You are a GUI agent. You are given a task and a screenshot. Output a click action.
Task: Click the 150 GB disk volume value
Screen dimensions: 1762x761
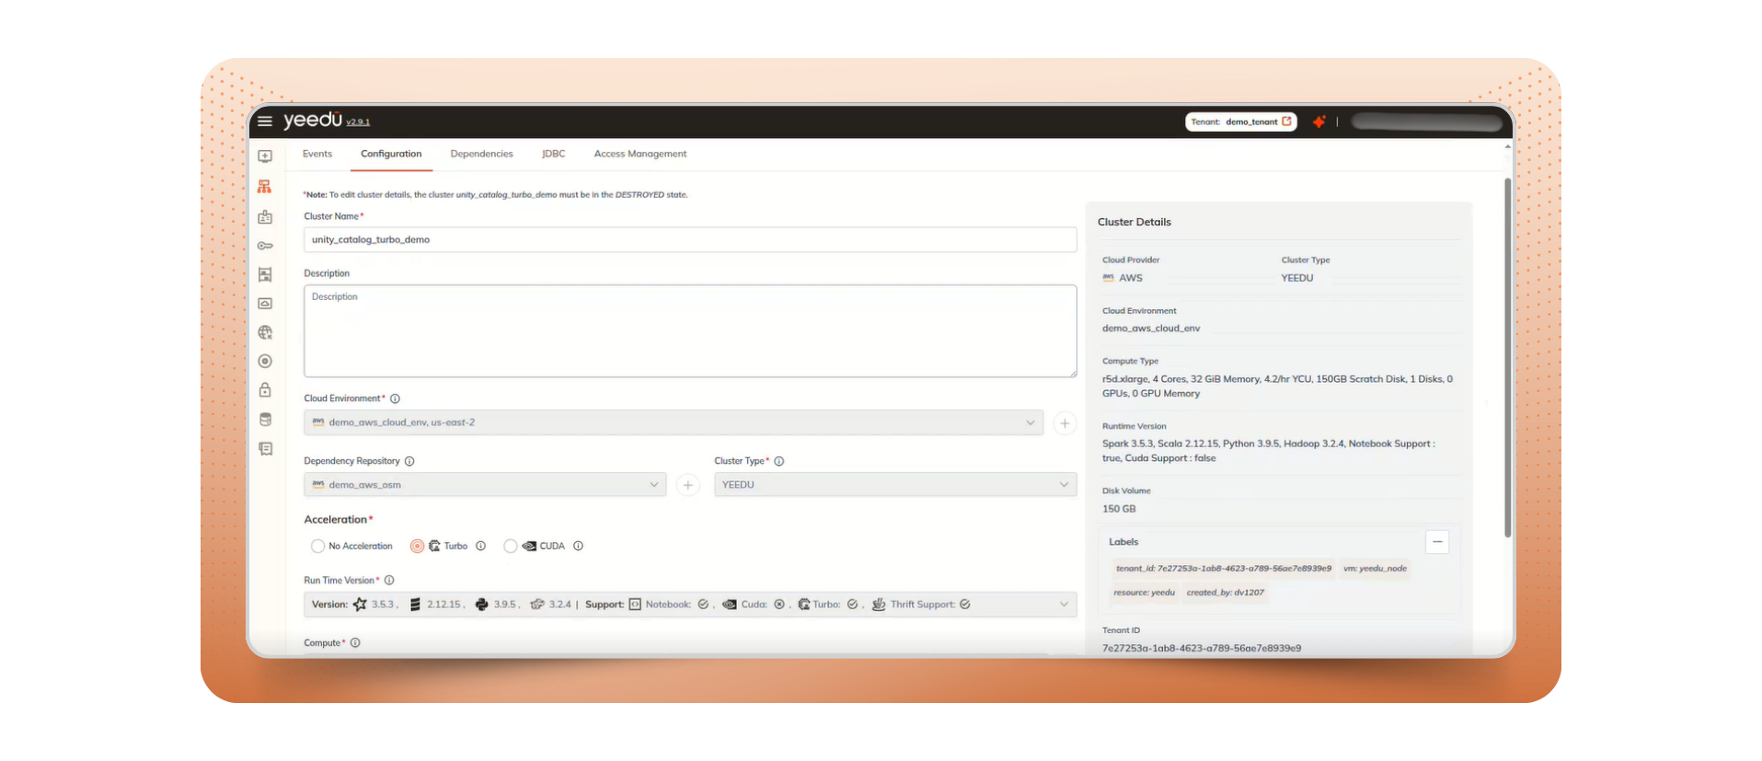1119,509
